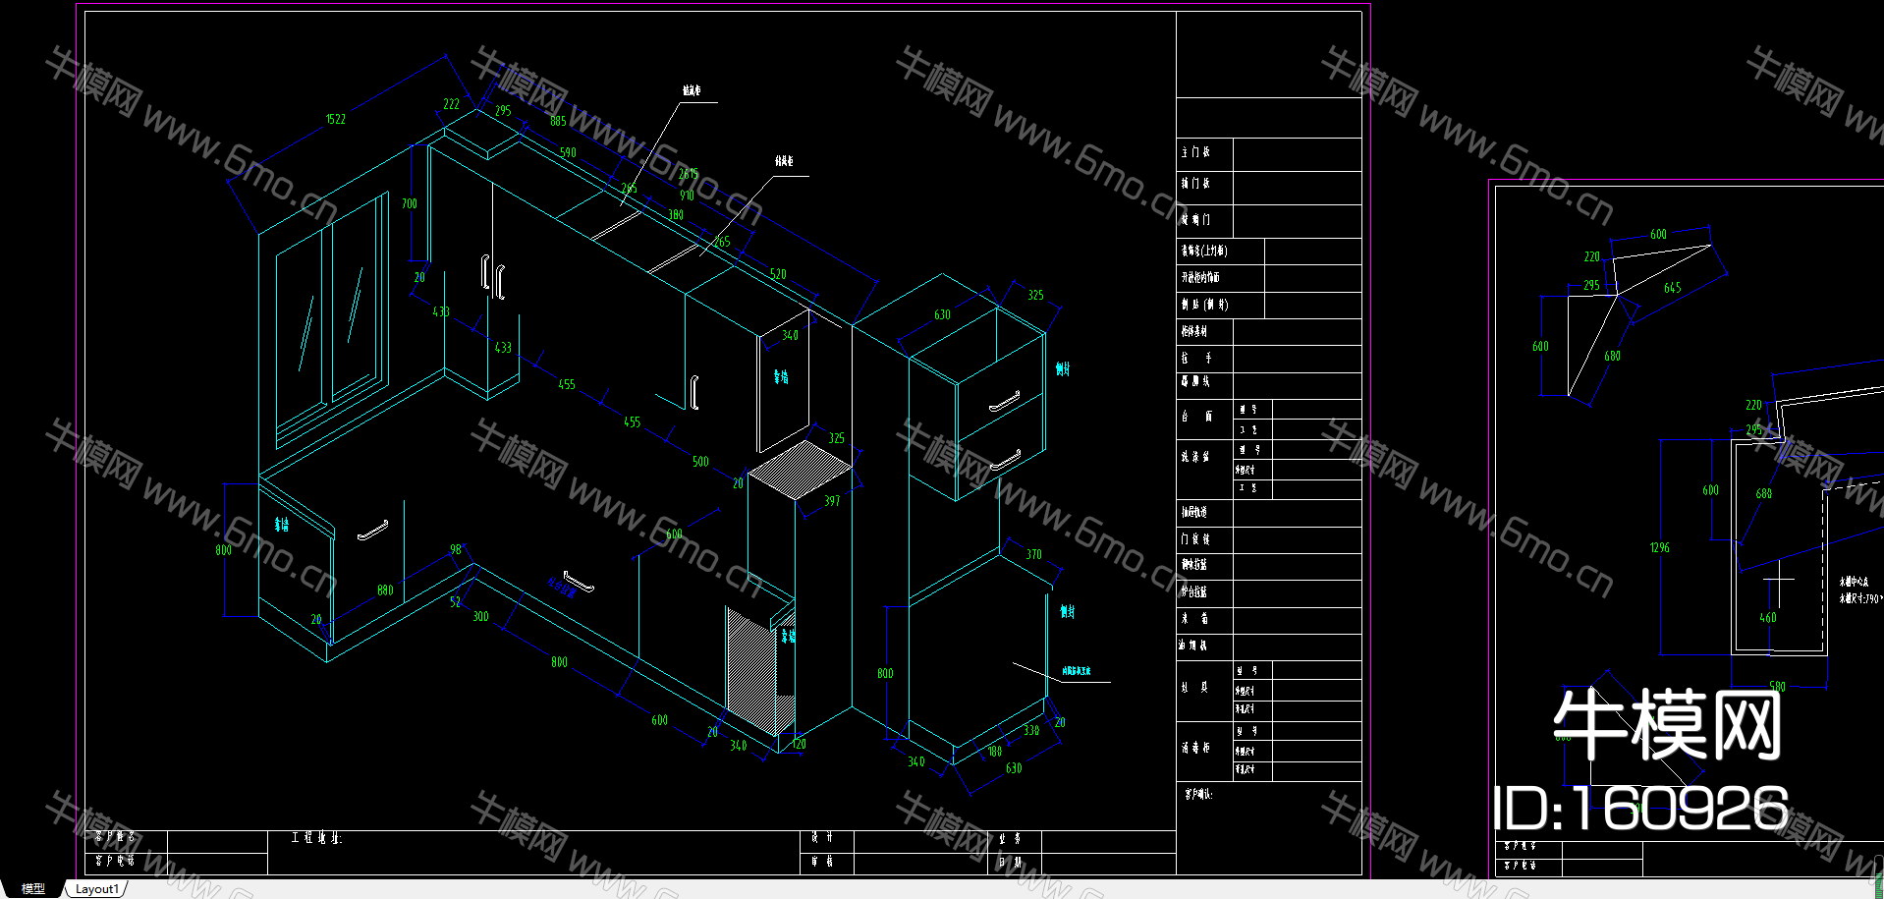Select the 台面 label
This screenshot has height=899, width=1884.
[1195, 417]
